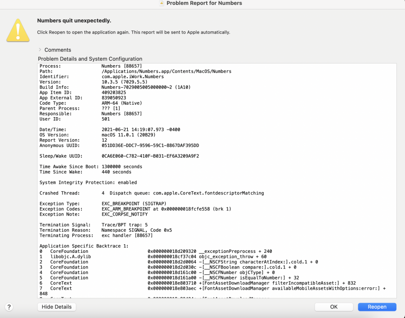Select the identifier com.apple.iWork.Numbers
The height and width of the screenshot is (318, 405).
(132, 77)
